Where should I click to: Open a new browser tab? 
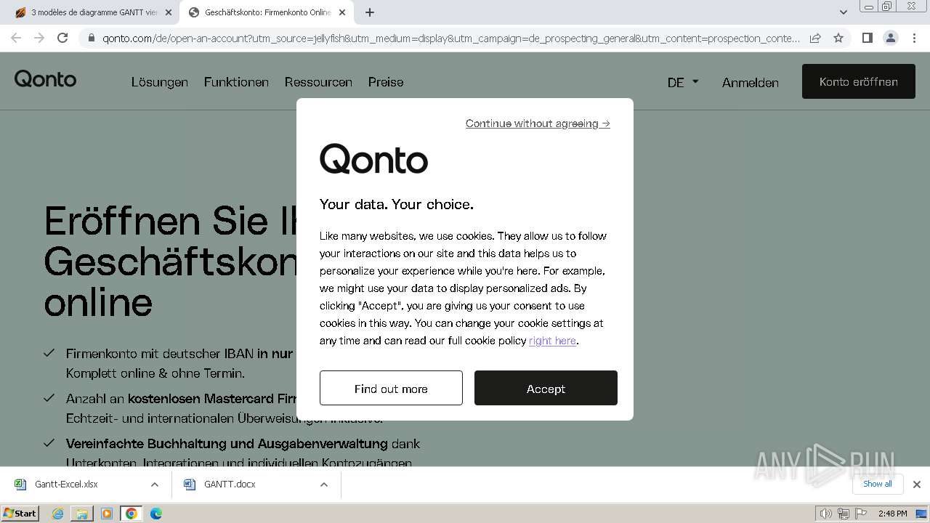coord(370,12)
